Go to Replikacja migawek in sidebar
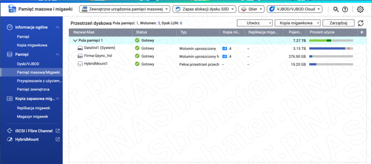372x164 pixels. [x=33, y=108]
